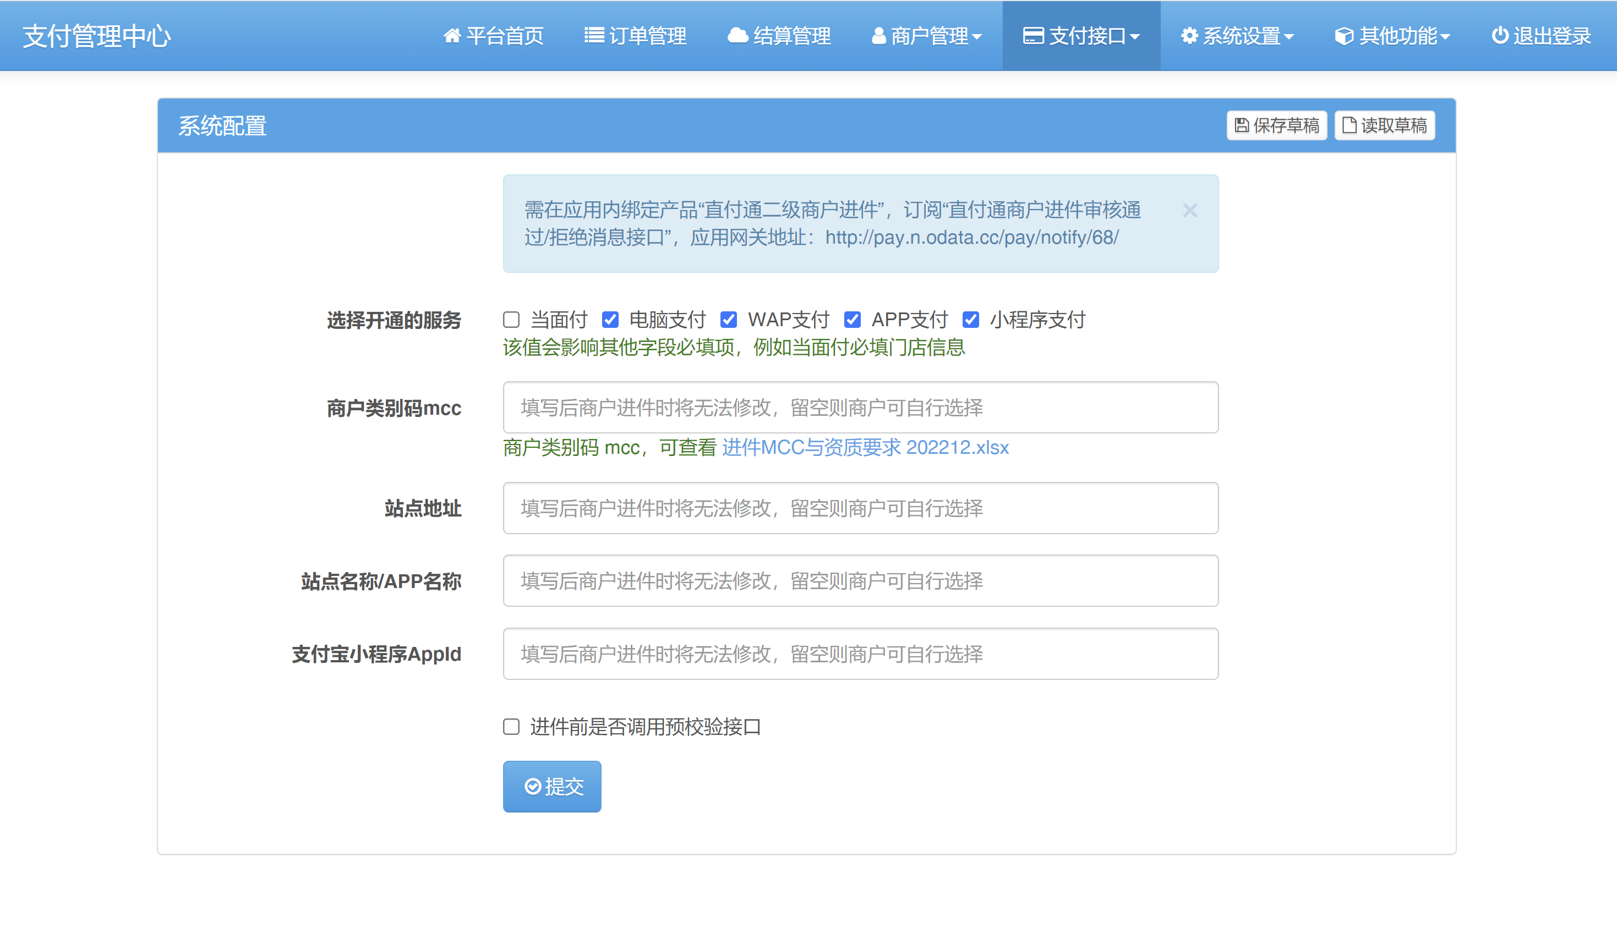Viewport: 1617px width, 939px height.
Task: Disable the WAP支付 checkbox
Action: pyautogui.click(x=729, y=319)
